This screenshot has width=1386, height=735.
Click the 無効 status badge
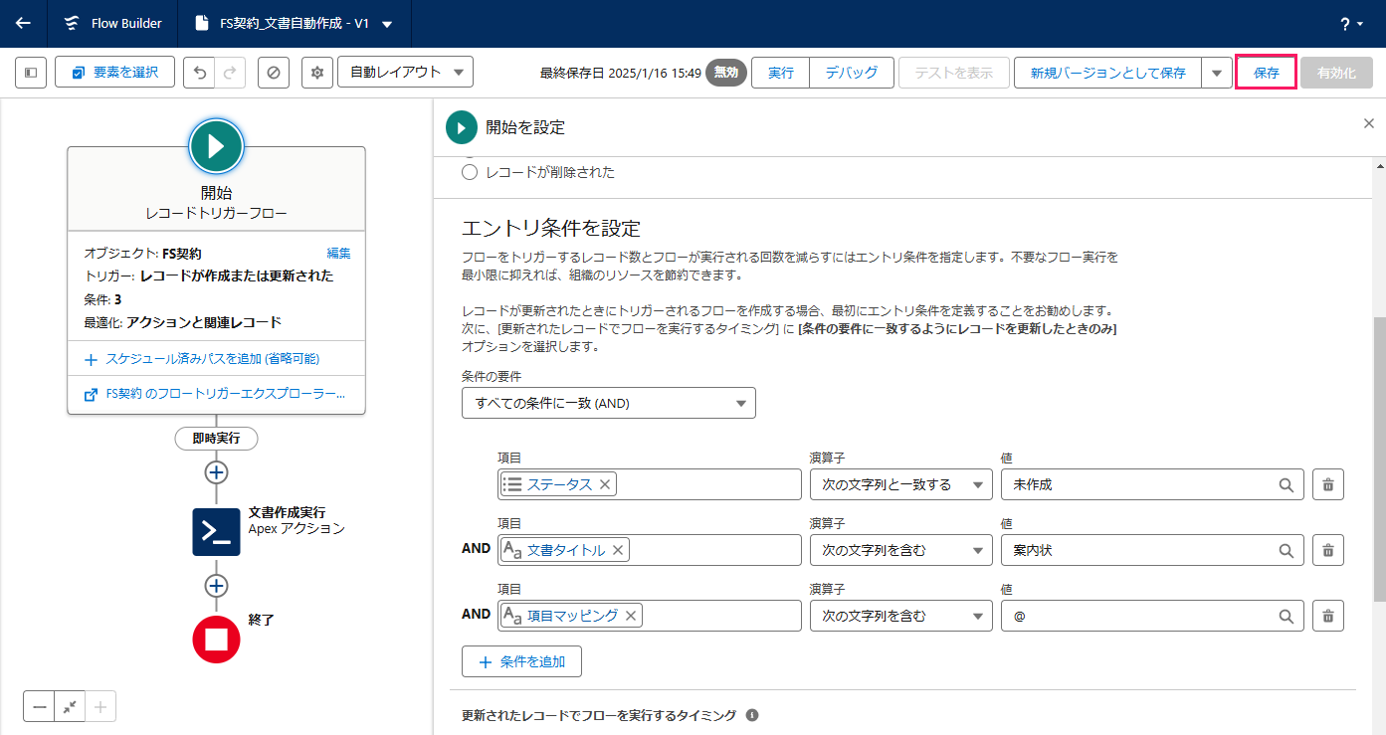pos(726,73)
